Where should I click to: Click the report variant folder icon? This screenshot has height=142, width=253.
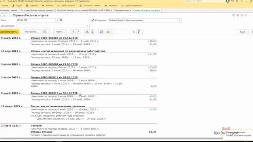pyautogui.click(x=46, y=32)
